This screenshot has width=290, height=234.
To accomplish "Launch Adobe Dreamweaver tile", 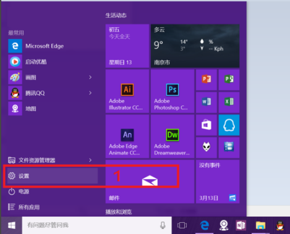I will [x=173, y=136].
